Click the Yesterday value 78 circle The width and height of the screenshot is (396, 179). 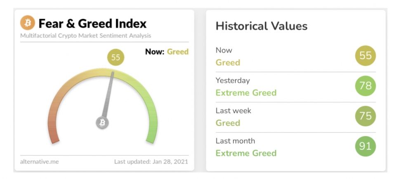[365, 86]
